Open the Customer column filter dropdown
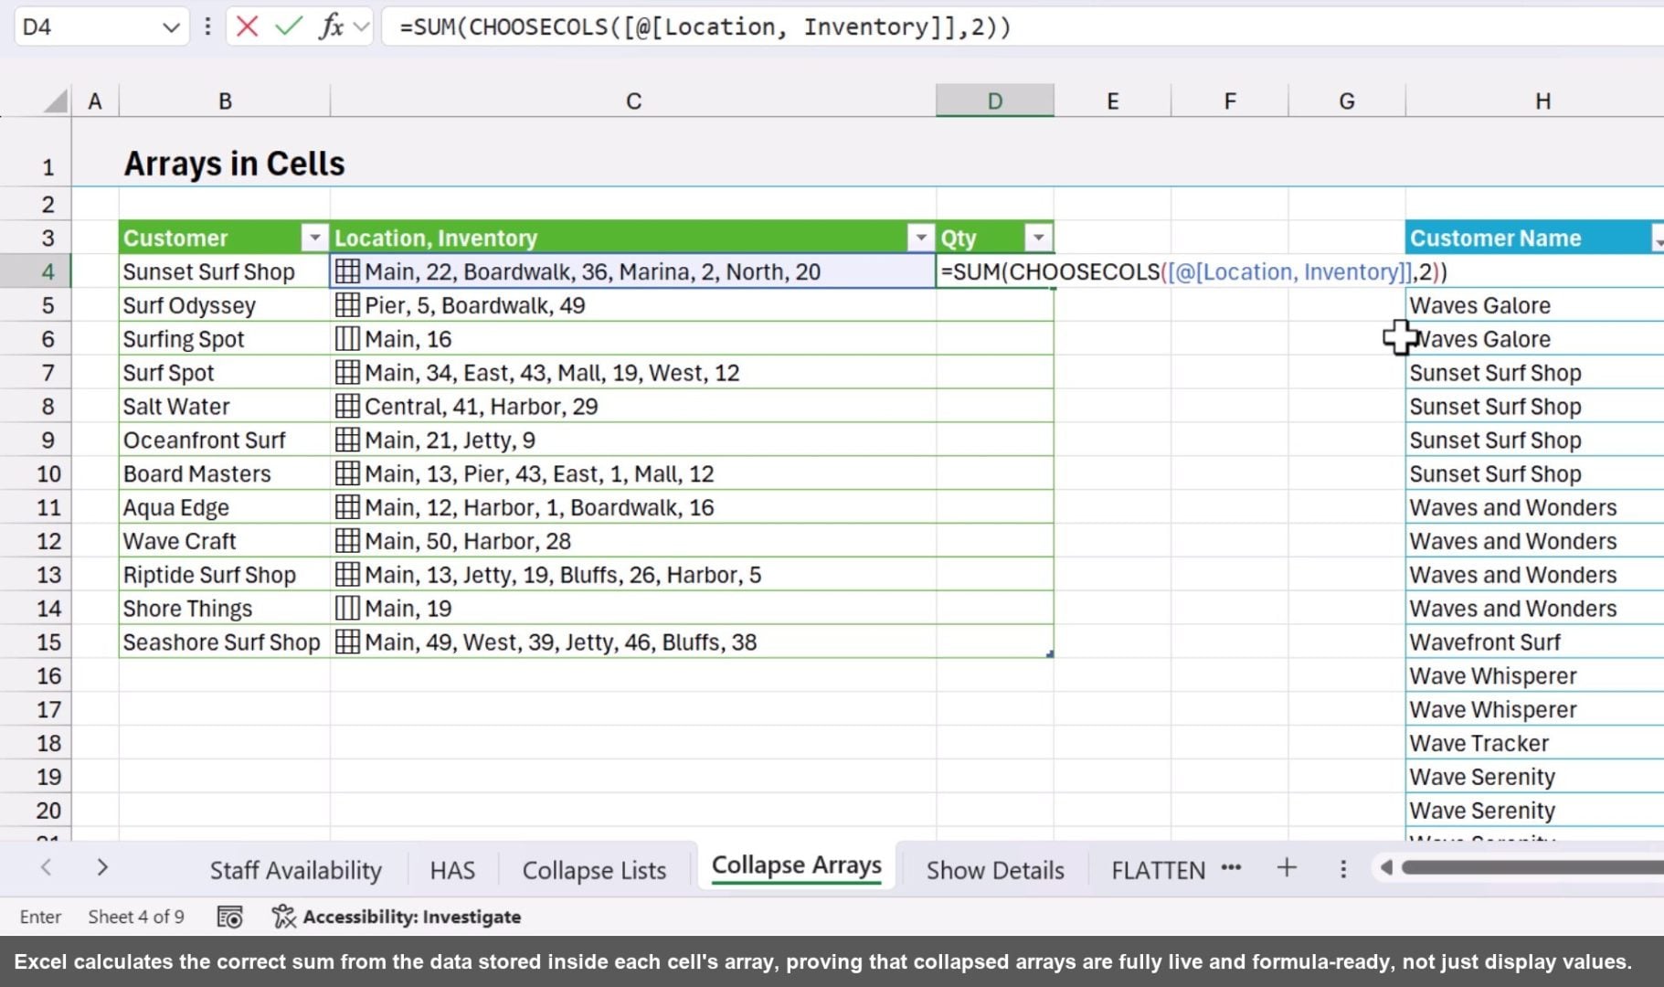Viewport: 1664px width, 987px height. pyautogui.click(x=314, y=238)
